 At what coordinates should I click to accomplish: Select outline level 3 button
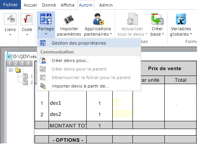(x=22, y=64)
